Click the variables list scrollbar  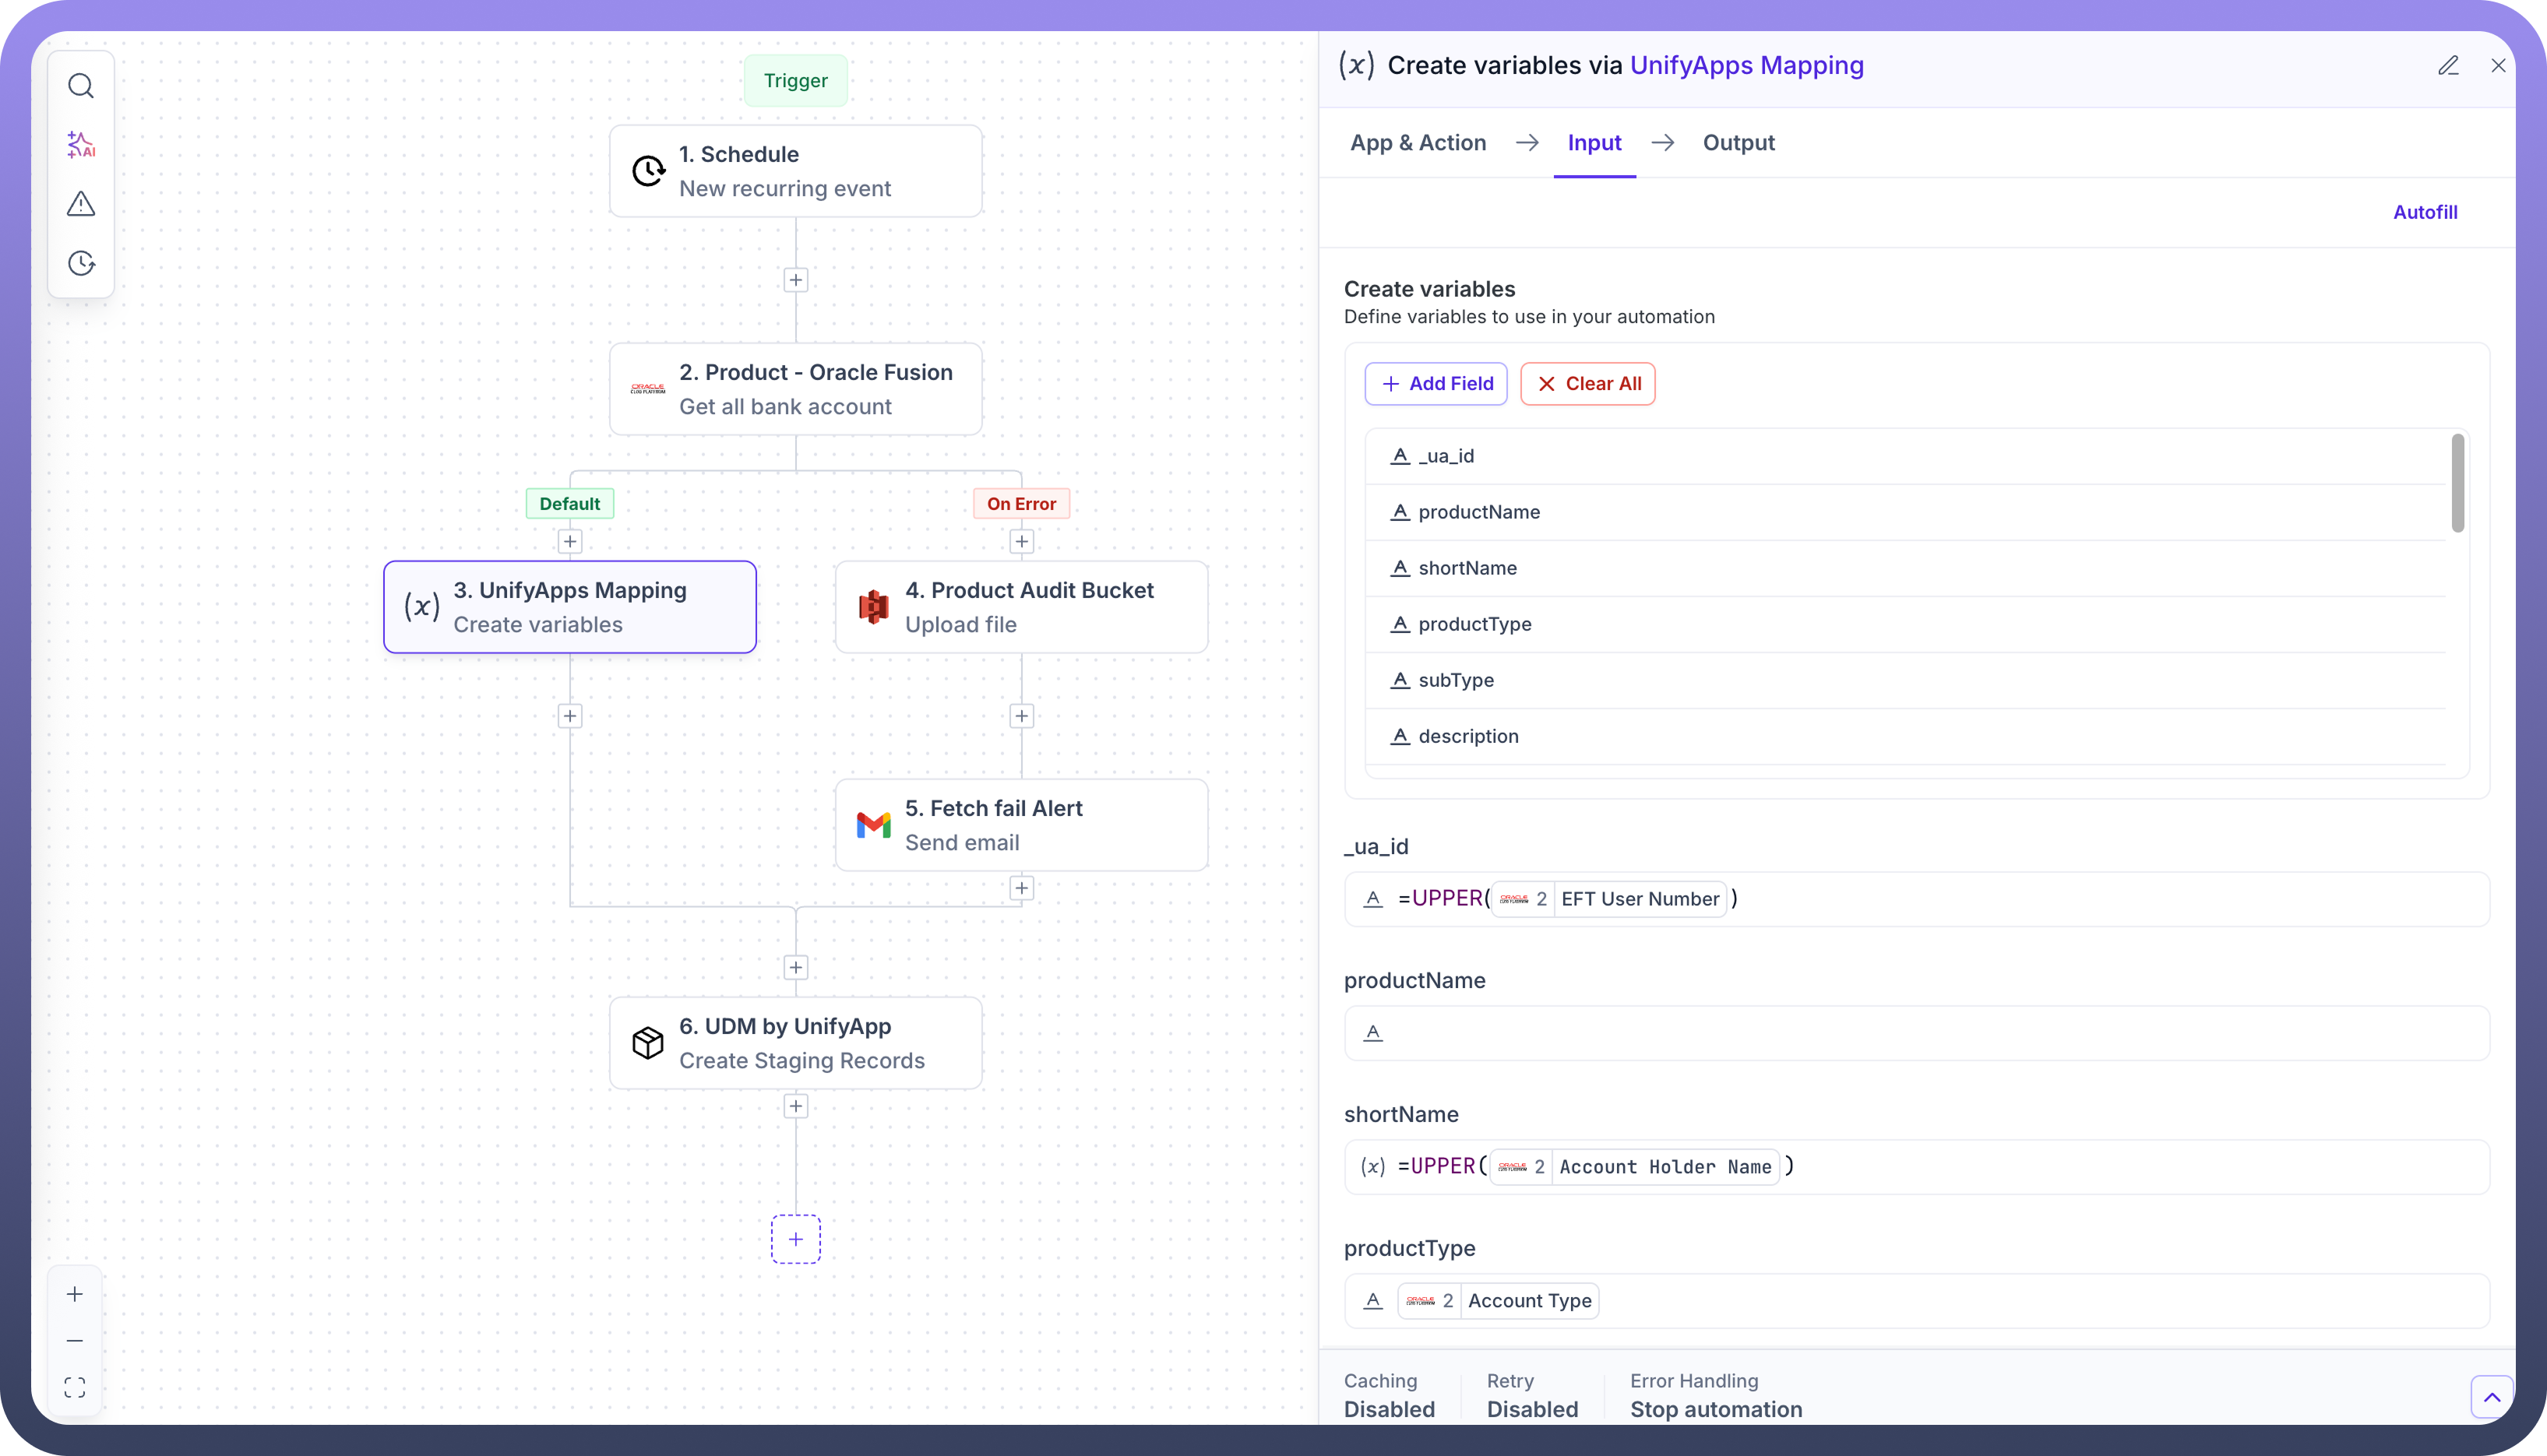point(2457,483)
